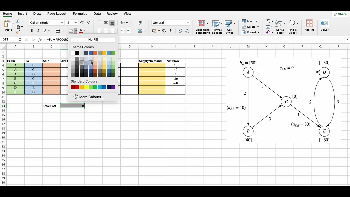
Task: Switch to the Insert tab
Action: pos(22,14)
